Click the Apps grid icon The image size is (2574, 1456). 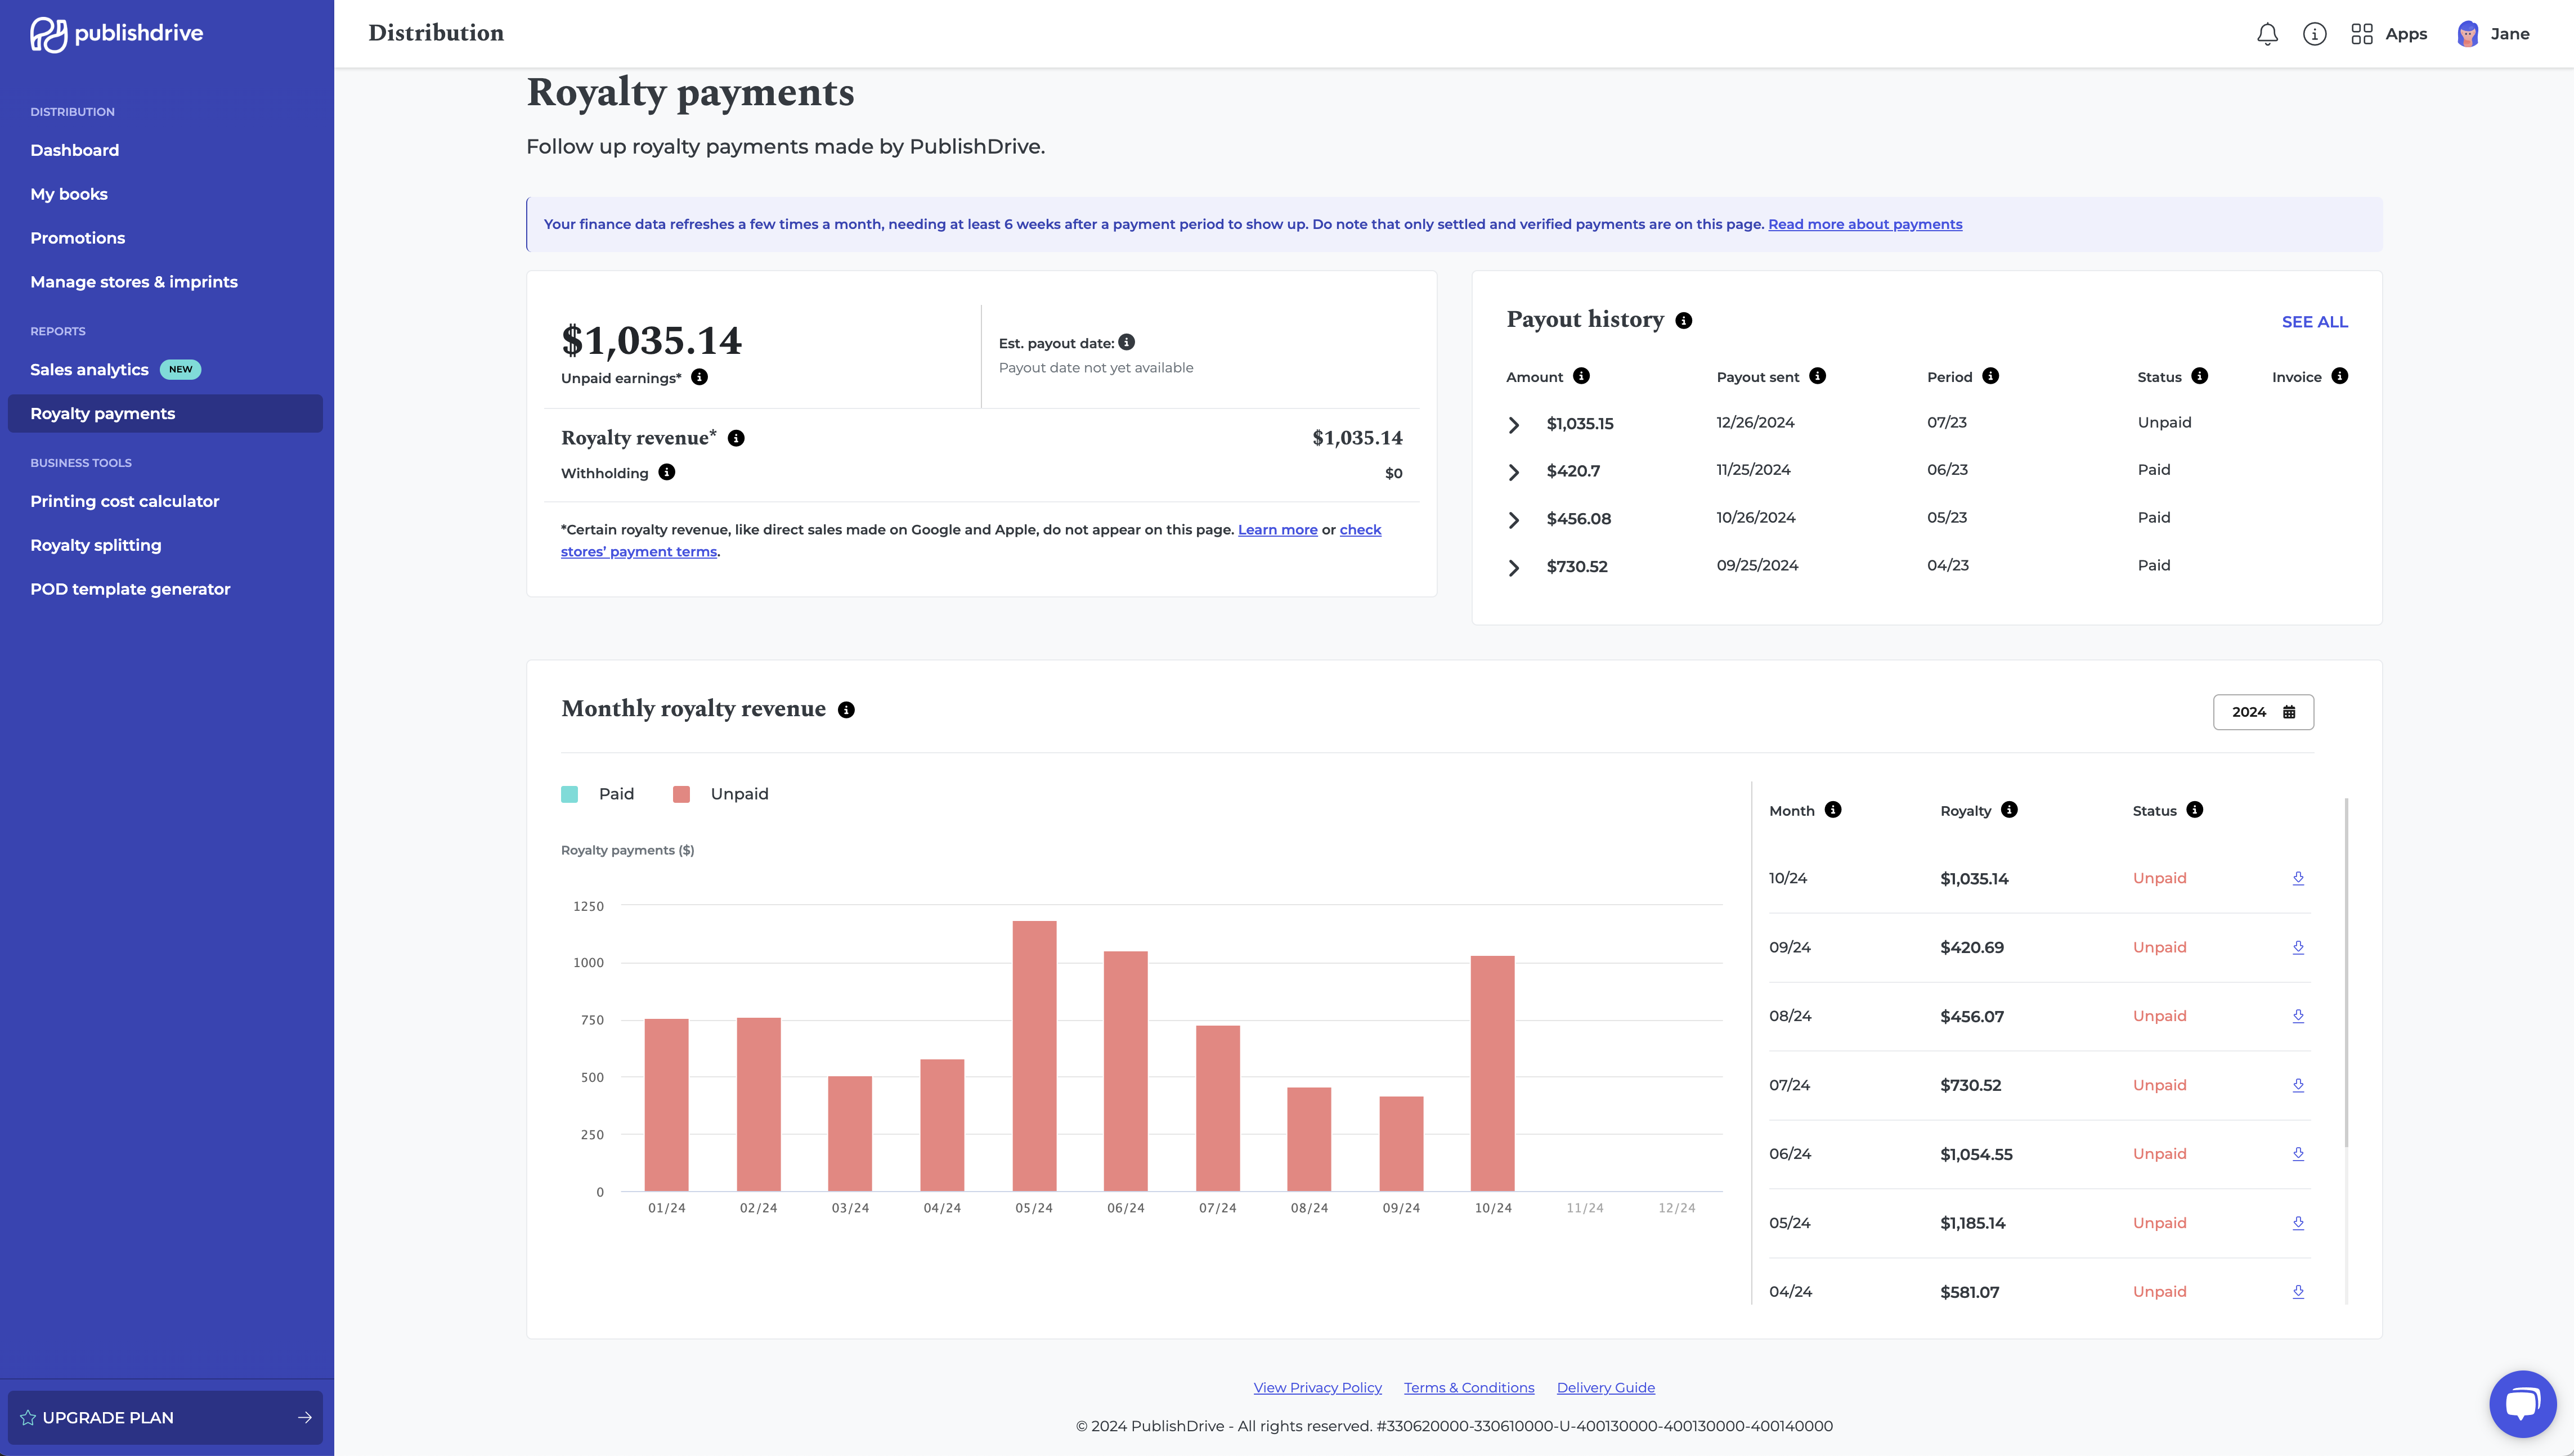pyautogui.click(x=2362, y=33)
